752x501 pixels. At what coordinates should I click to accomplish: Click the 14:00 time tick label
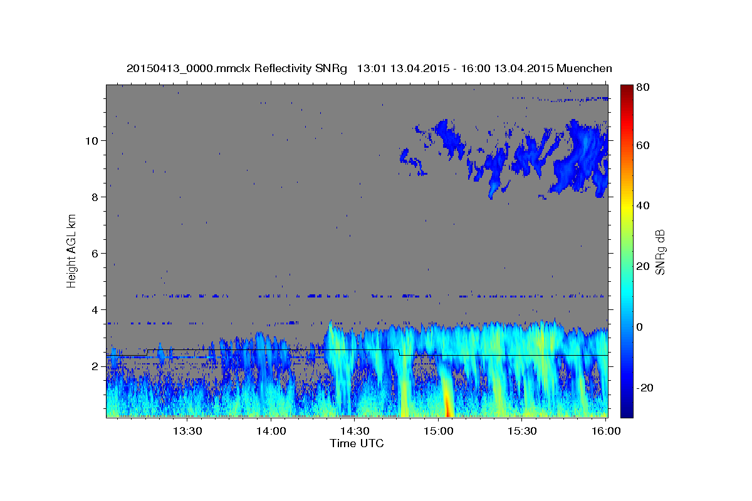point(271,431)
